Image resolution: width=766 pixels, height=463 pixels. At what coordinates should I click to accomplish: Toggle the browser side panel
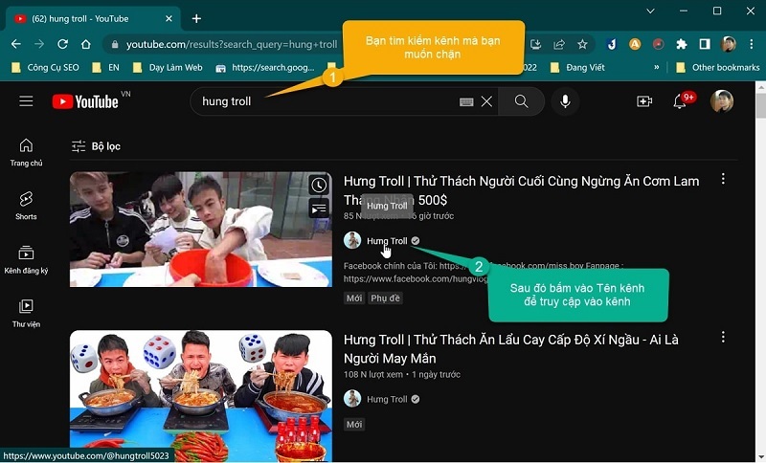pyautogui.click(x=705, y=44)
